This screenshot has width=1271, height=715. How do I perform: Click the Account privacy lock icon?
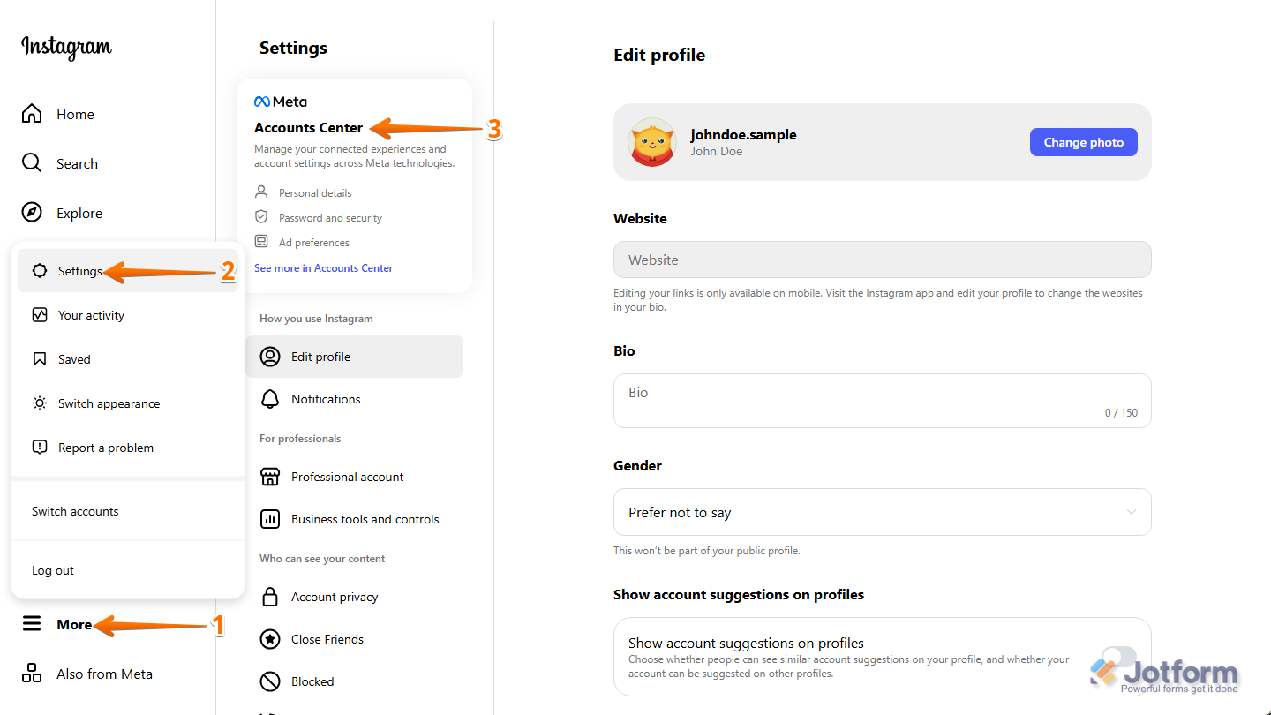(x=270, y=596)
